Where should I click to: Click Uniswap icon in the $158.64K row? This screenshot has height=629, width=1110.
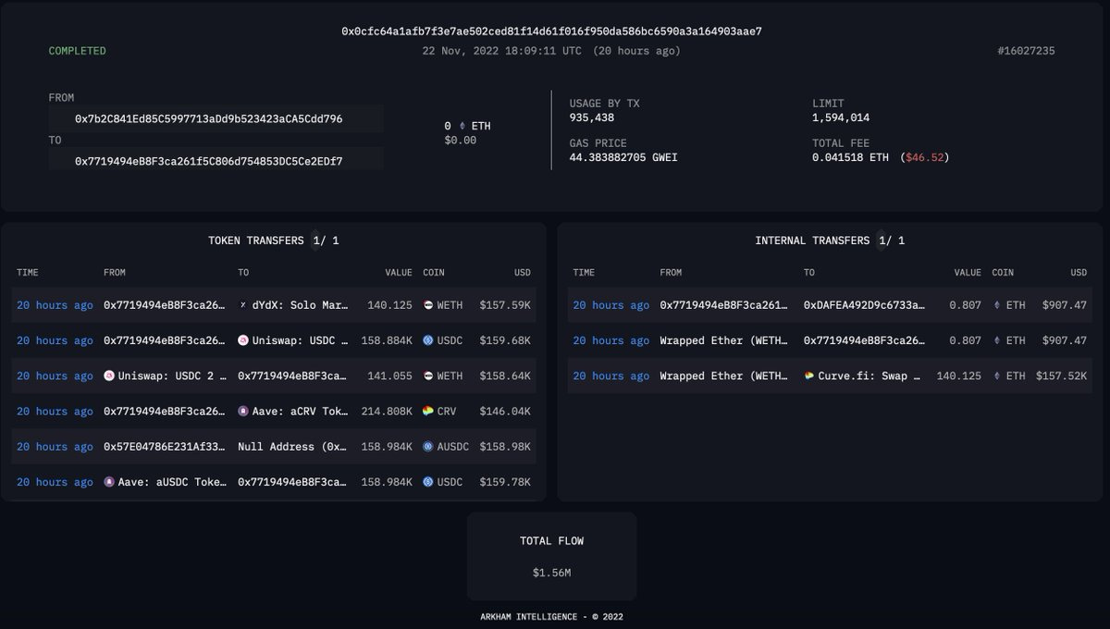coord(109,376)
